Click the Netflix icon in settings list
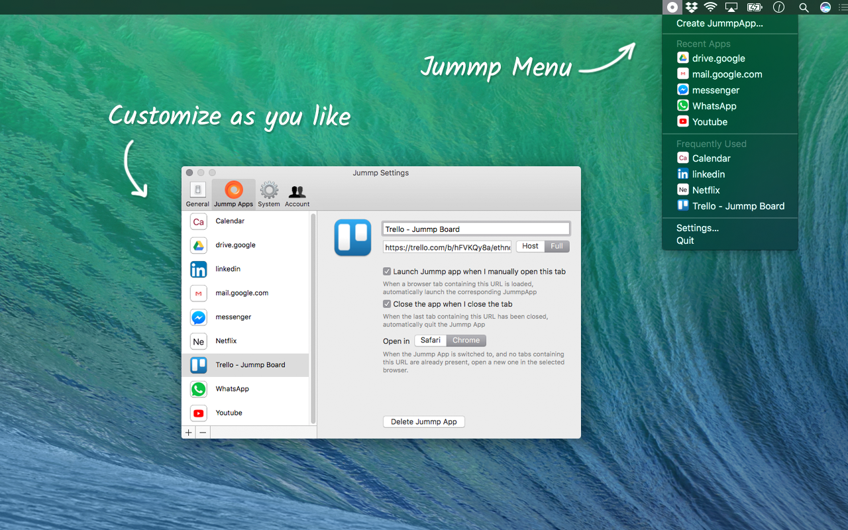 [199, 341]
